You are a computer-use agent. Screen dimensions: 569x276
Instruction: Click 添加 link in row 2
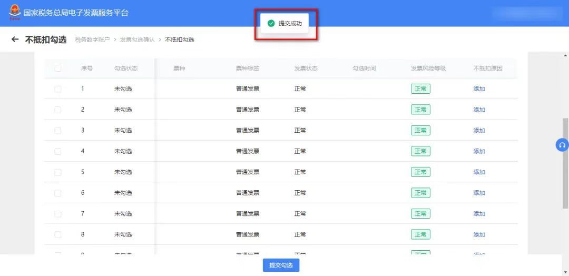479,110
